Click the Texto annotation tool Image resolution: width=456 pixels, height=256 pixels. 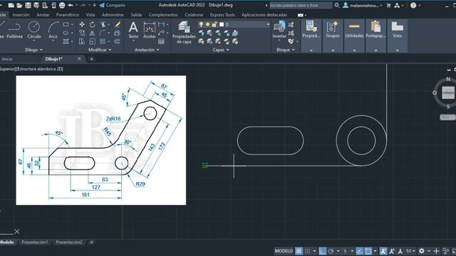(133, 30)
